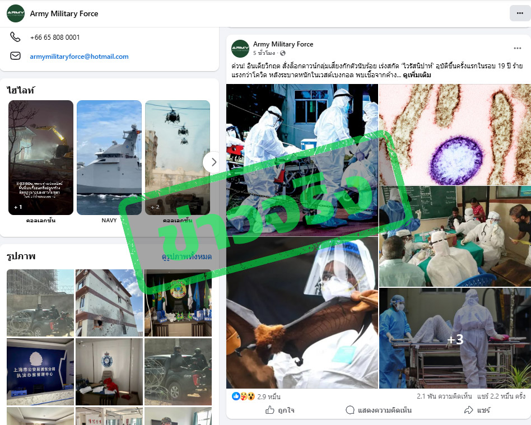The height and width of the screenshot is (425, 531).
Task: Advance the highlights carousel with the right arrow
Action: [213, 162]
